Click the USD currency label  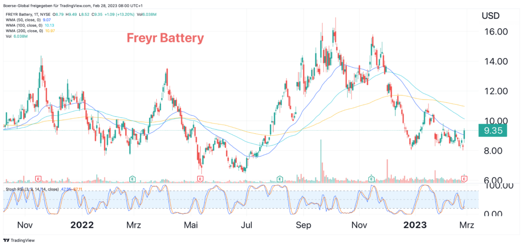coord(490,16)
